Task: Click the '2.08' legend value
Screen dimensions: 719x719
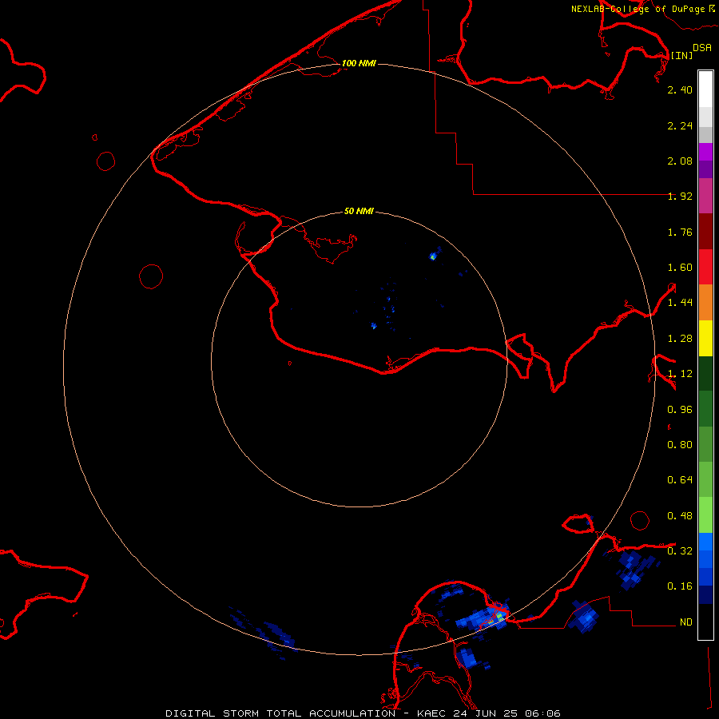Action: (680, 161)
